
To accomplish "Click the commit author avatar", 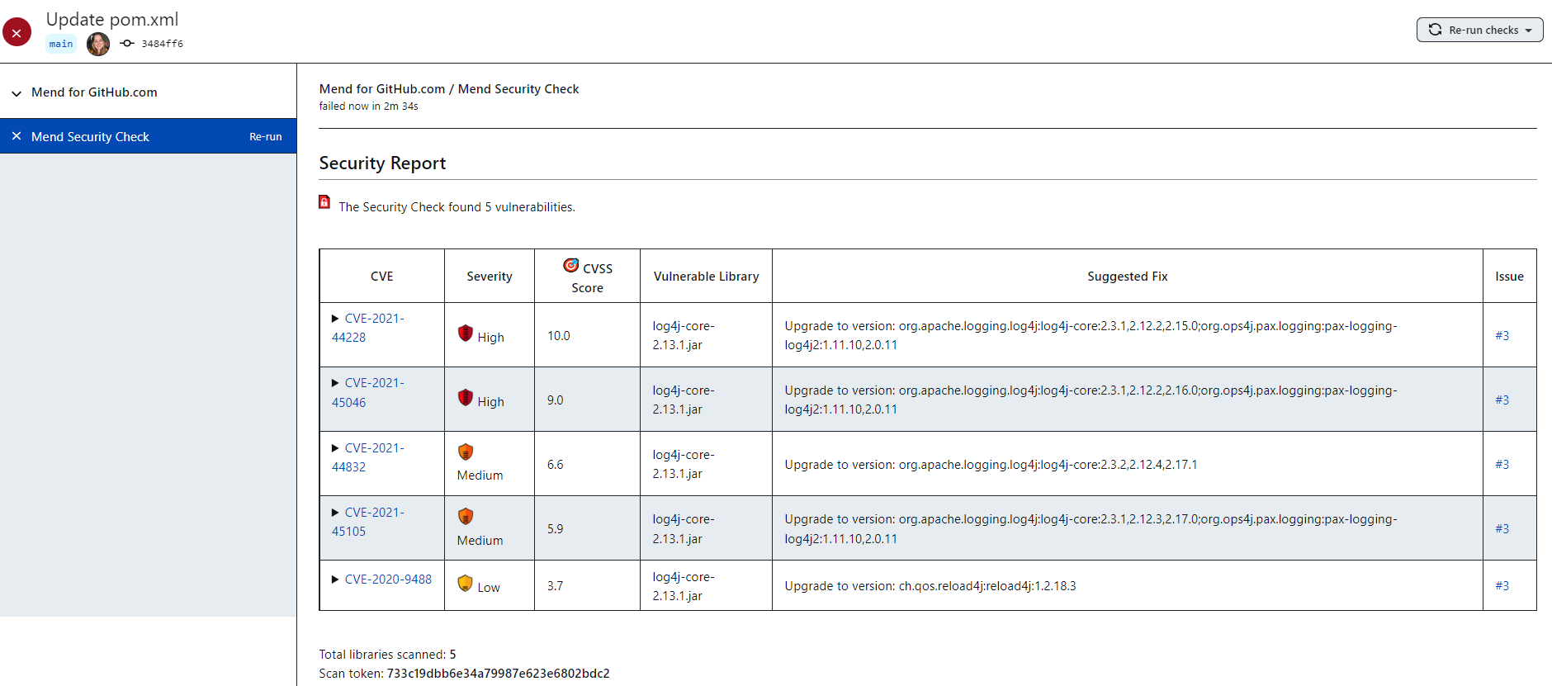I will 98,44.
